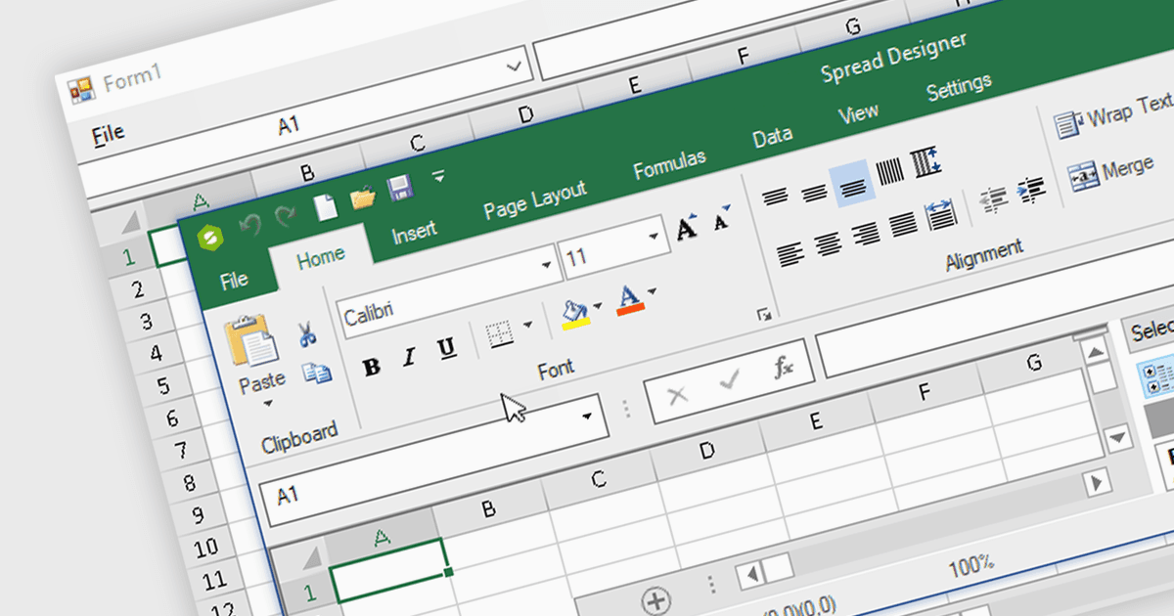Click the Decrease Indent icon
The width and height of the screenshot is (1174, 616).
pyautogui.click(x=994, y=200)
